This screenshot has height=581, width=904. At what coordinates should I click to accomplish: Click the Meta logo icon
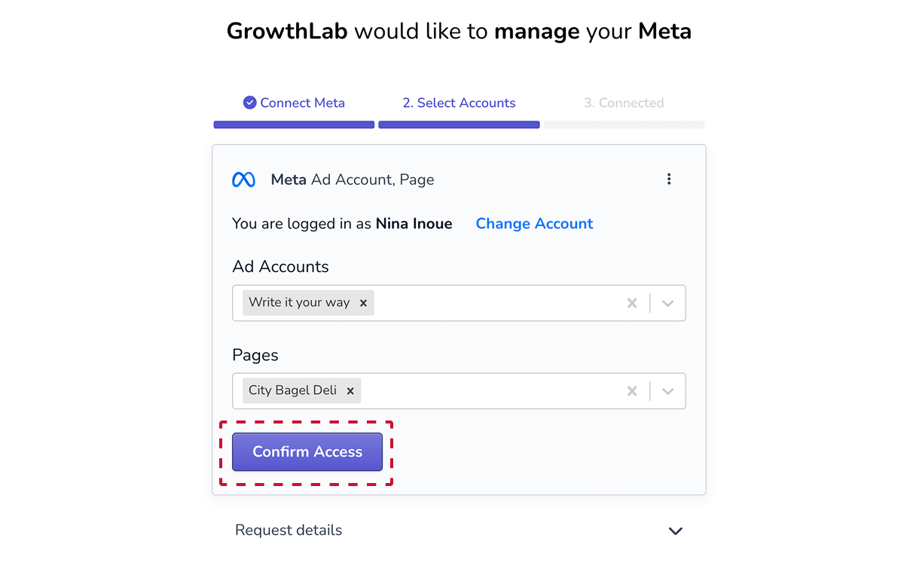click(243, 179)
